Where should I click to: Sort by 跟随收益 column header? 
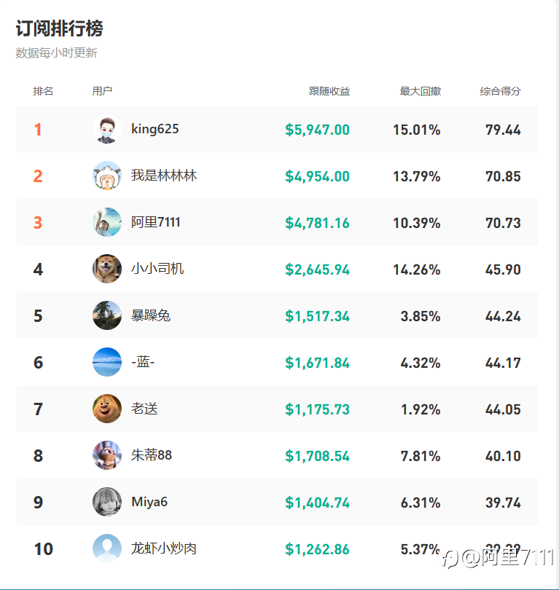329,91
